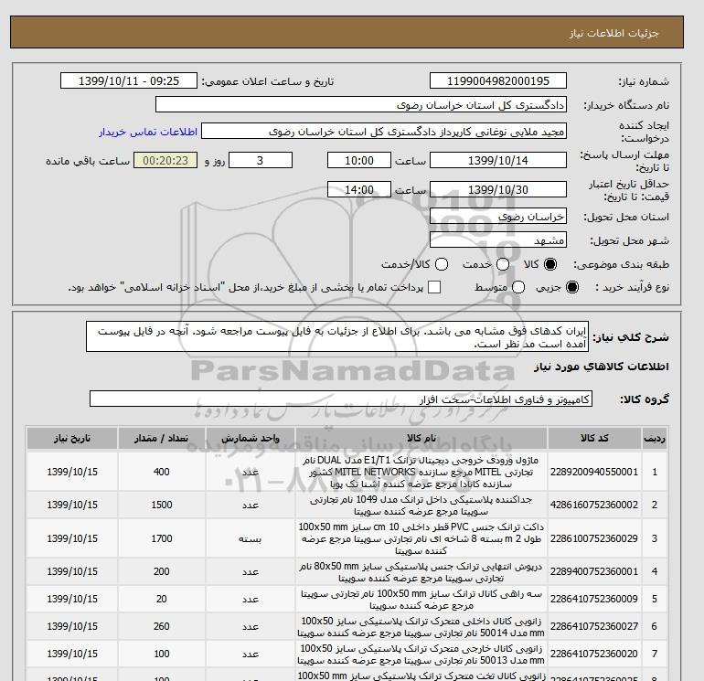Click product code 2286410752360009
The height and width of the screenshot is (681, 704).
[594, 599]
